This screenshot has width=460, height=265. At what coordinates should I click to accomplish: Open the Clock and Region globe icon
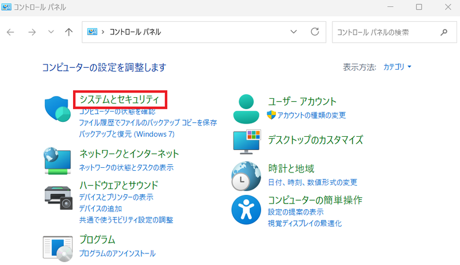pos(246,176)
